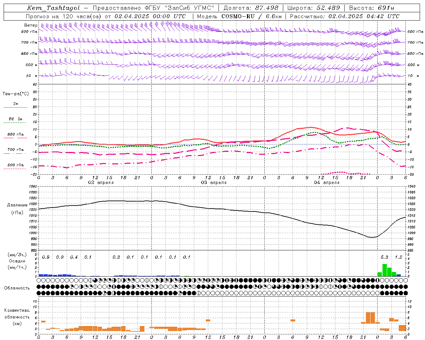Click the green dashed Td 2м legend line
Image resolution: width=425 pixels, height=340 pixels.
point(15,123)
